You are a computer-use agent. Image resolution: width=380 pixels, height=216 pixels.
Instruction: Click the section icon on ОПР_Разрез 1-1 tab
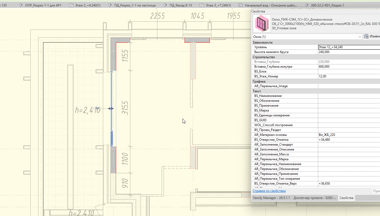(21, 5)
